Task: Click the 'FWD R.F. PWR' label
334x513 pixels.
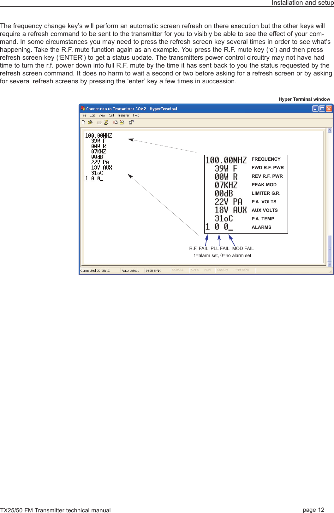Action: [x=268, y=168]
